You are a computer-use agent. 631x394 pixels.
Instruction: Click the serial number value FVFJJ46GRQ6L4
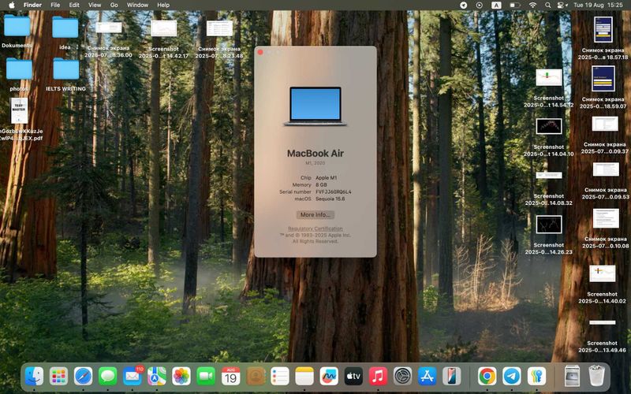pyautogui.click(x=333, y=191)
